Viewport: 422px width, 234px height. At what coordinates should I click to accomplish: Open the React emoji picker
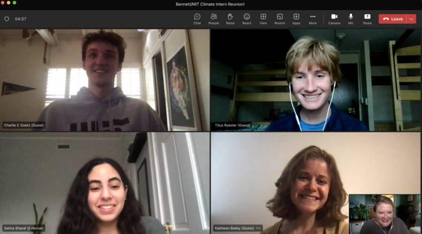[x=247, y=19]
